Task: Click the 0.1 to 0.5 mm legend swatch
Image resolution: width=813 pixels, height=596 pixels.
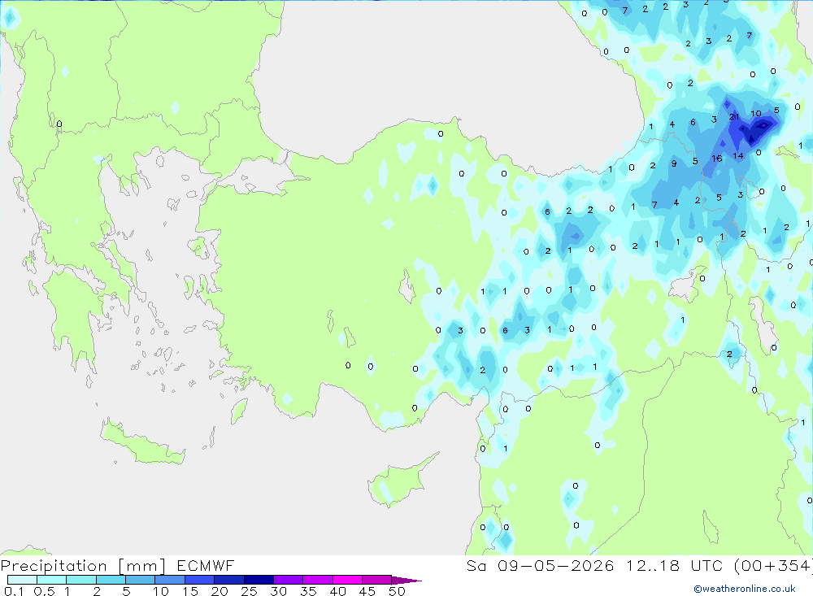Action: pos(22,580)
